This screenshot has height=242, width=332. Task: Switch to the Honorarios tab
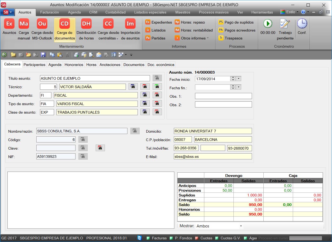(x=74, y=65)
